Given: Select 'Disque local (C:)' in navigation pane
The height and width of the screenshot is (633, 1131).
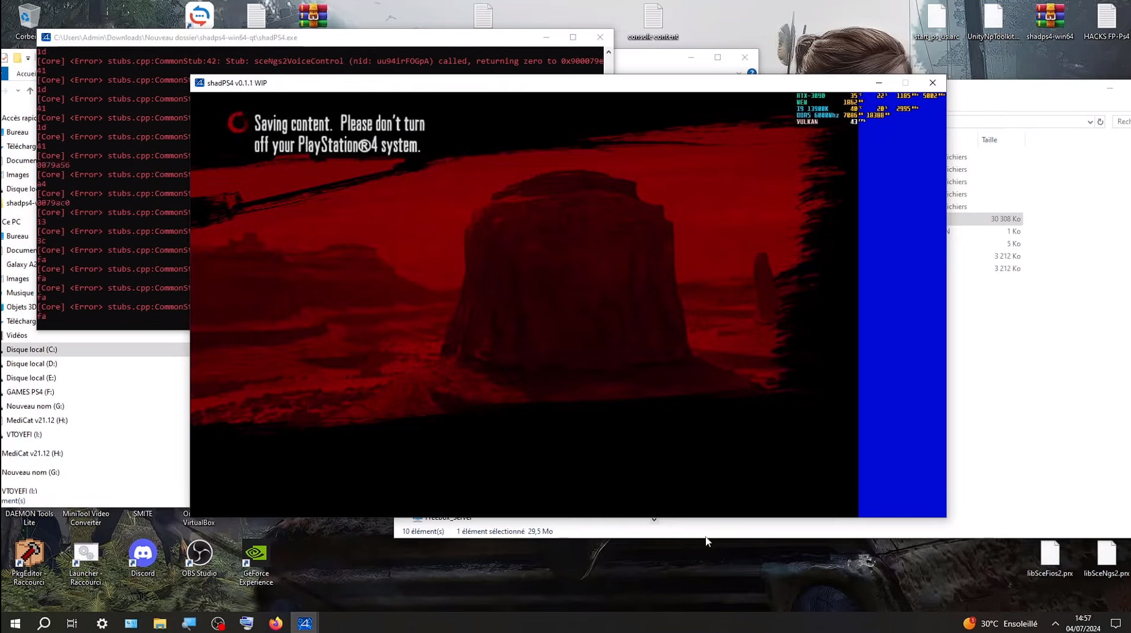Looking at the screenshot, I should click(x=32, y=349).
